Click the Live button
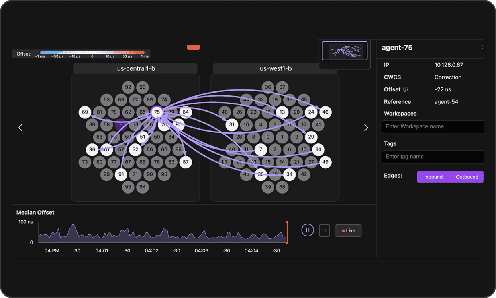Screen dimensions: 496x298 tap(348, 230)
